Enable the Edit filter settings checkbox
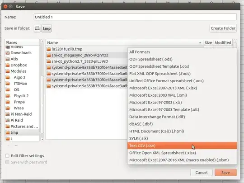Screen dimensions: 244x183 pyautogui.click(x=7, y=156)
